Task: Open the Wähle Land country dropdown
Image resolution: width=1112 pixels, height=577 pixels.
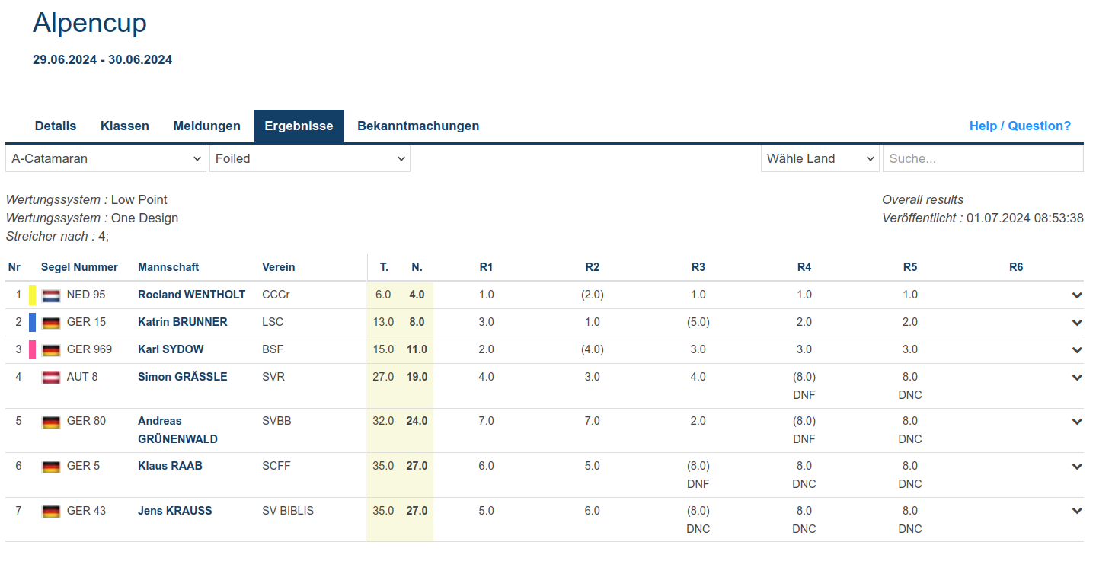Action: click(x=820, y=159)
